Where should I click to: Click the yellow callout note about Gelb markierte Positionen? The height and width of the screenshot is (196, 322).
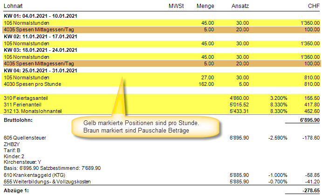pyautogui.click(x=142, y=126)
